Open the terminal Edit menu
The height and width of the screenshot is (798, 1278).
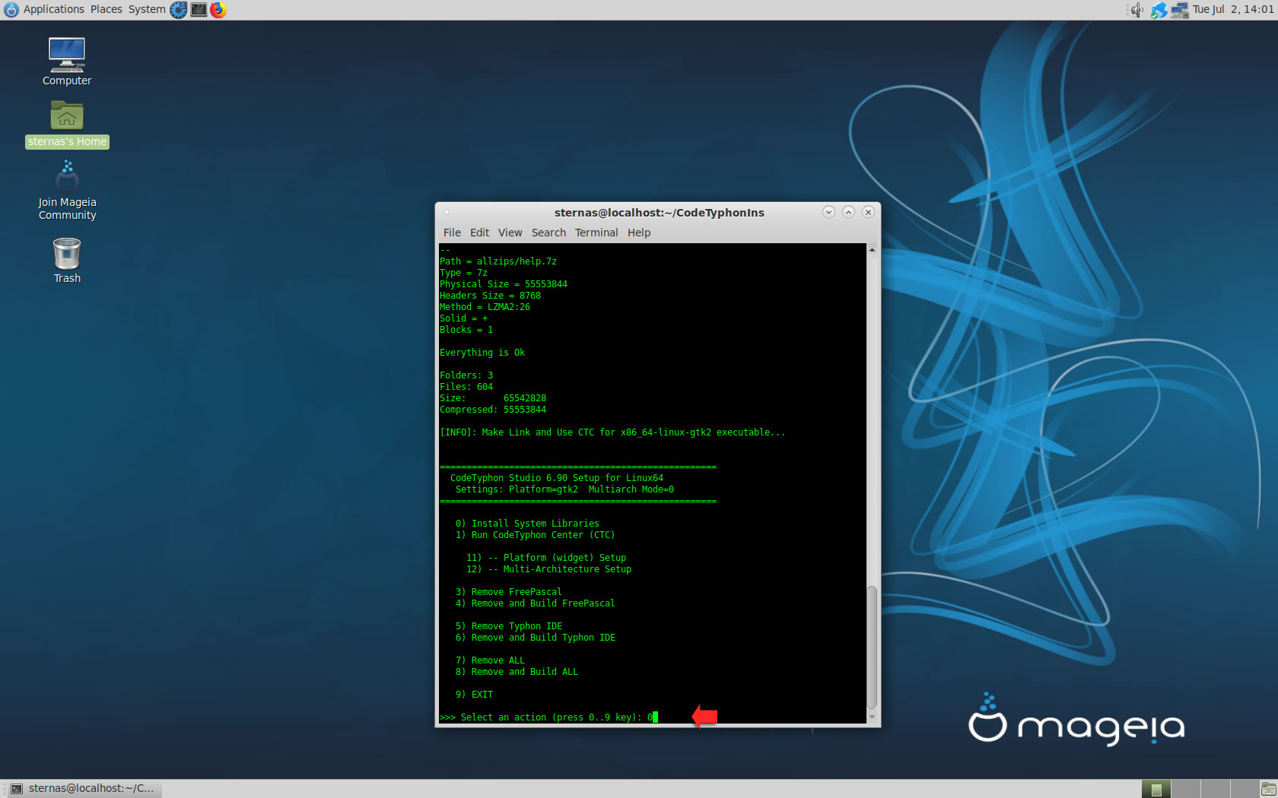[479, 233]
